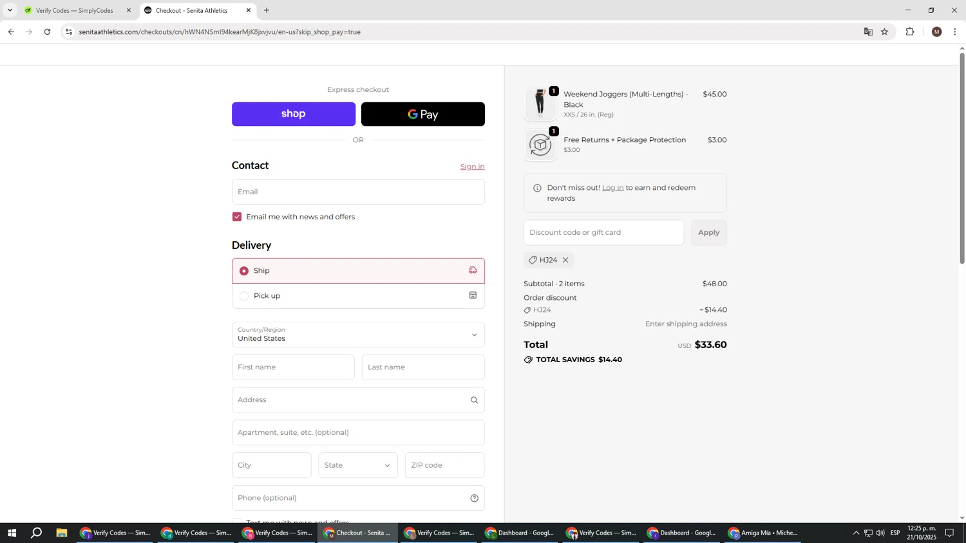Open the browser extensions puzzle icon
This screenshot has width=966, height=543.
coord(910,32)
